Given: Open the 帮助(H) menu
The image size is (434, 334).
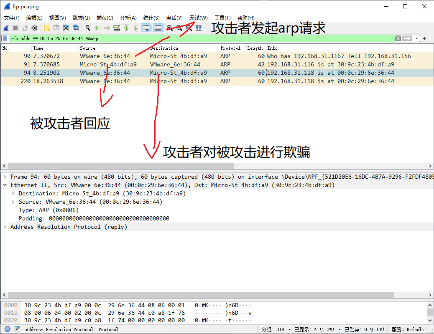Looking at the screenshot, I should [246, 18].
